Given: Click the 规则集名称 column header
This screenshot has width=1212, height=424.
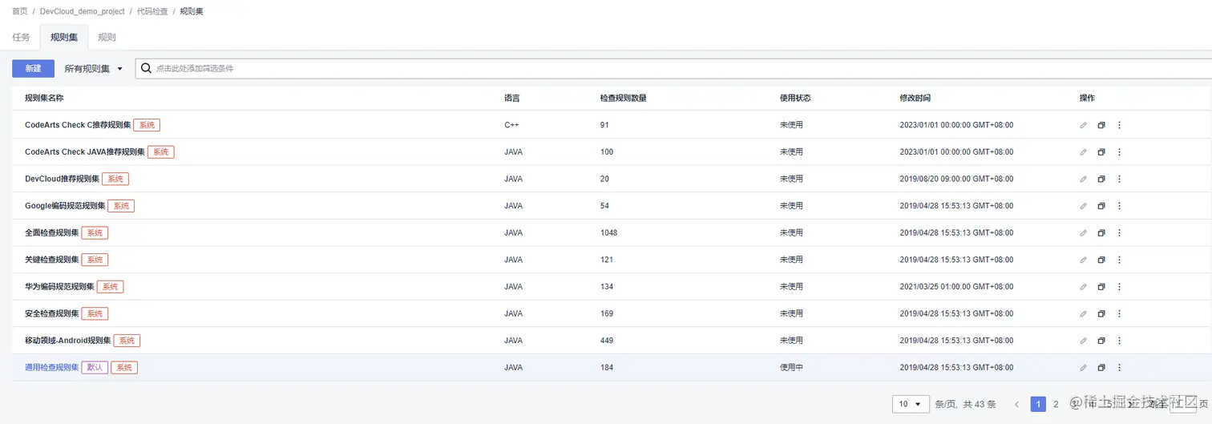Looking at the screenshot, I should pyautogui.click(x=44, y=98).
